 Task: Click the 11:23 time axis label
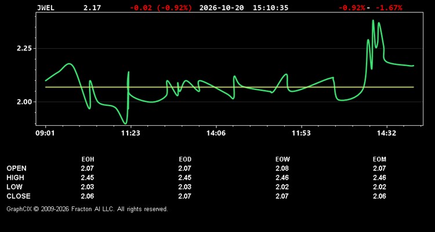[x=130, y=133]
